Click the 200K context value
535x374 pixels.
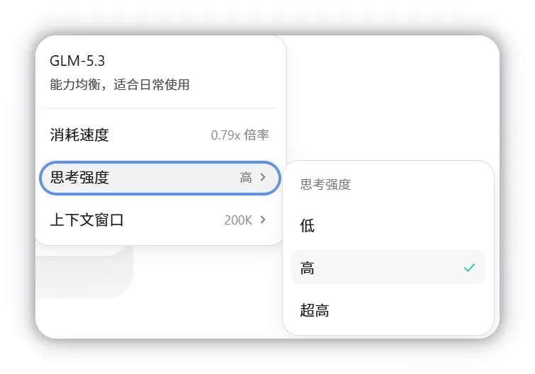(238, 220)
